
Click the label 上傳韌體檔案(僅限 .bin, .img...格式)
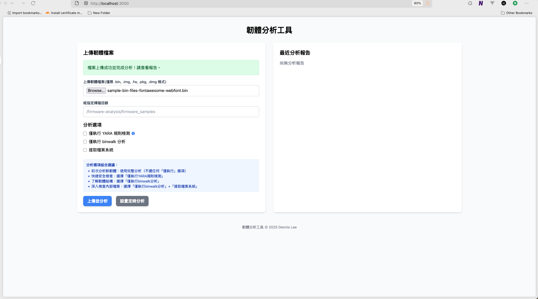point(125,82)
